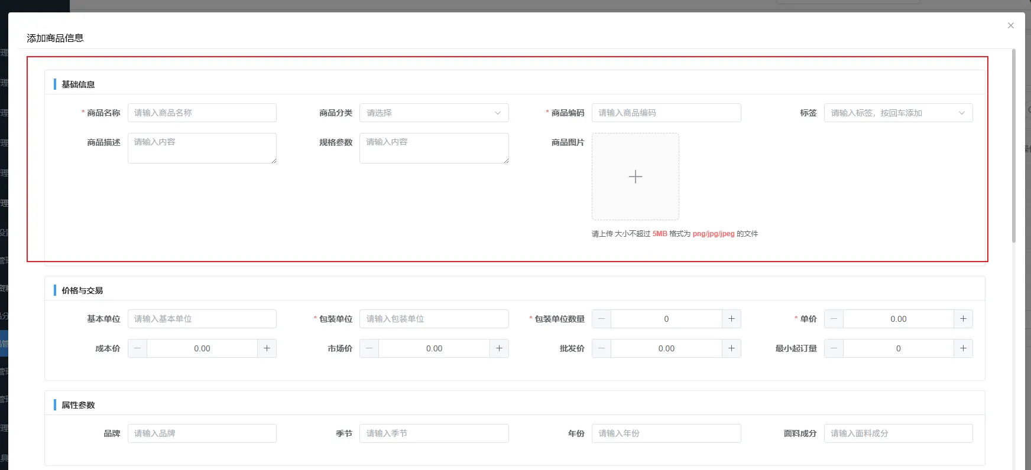Close the 添加商品信息 dialog
Viewport: 1031px width, 470px height.
pyautogui.click(x=1011, y=25)
